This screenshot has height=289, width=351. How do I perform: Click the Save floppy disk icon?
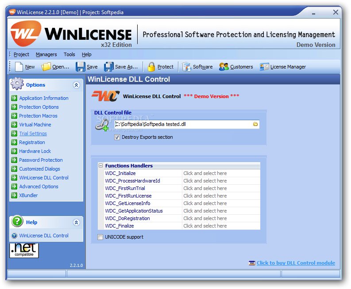tap(81, 67)
